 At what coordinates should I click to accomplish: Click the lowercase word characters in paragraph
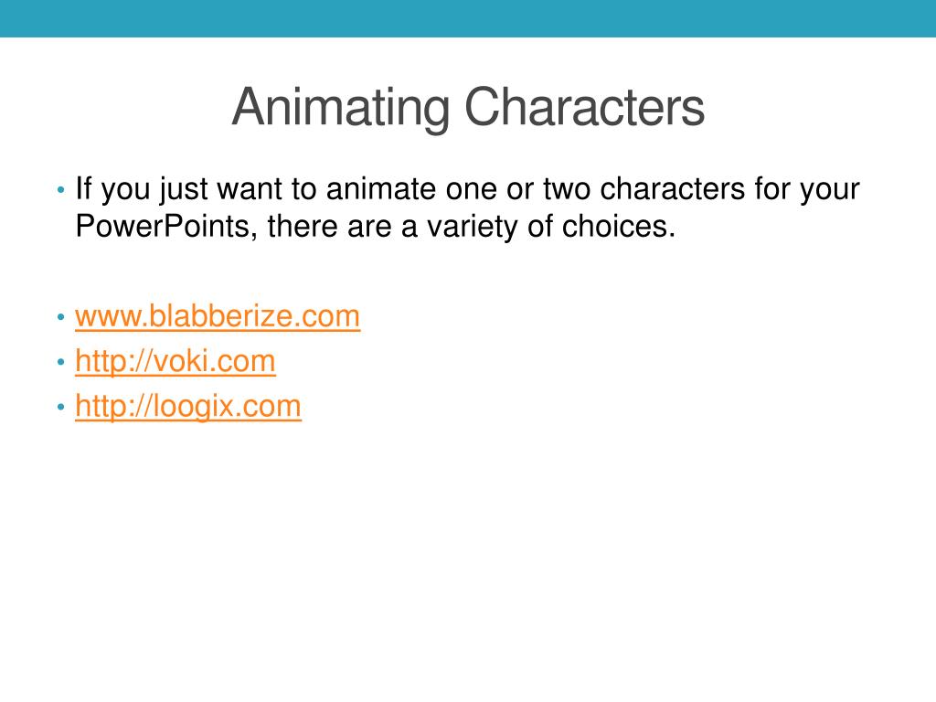(x=672, y=189)
